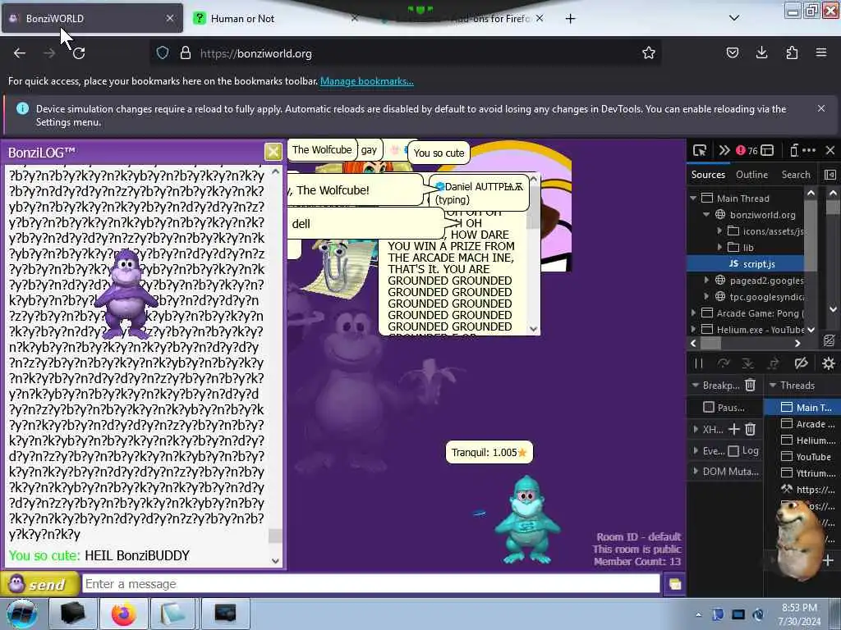The image size is (841, 630).
Task: Expand the tpc.googlesyndication node
Action: coord(706,297)
